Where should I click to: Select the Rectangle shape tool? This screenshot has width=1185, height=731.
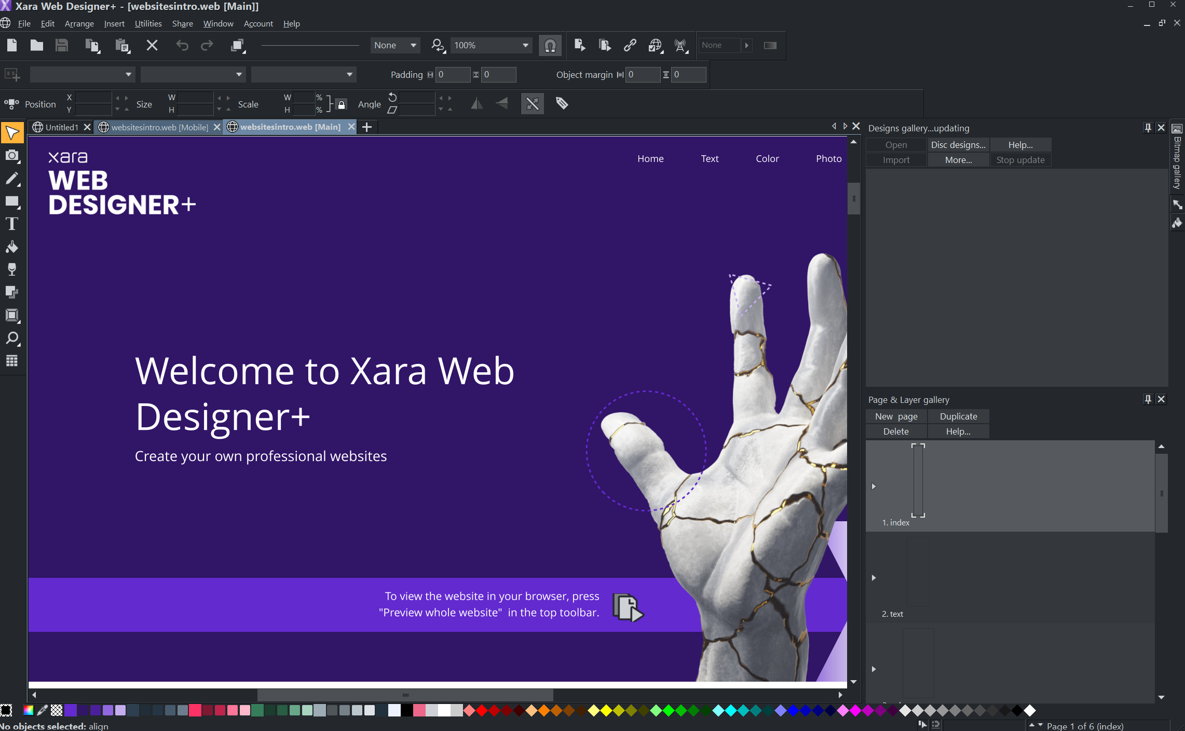(12, 201)
